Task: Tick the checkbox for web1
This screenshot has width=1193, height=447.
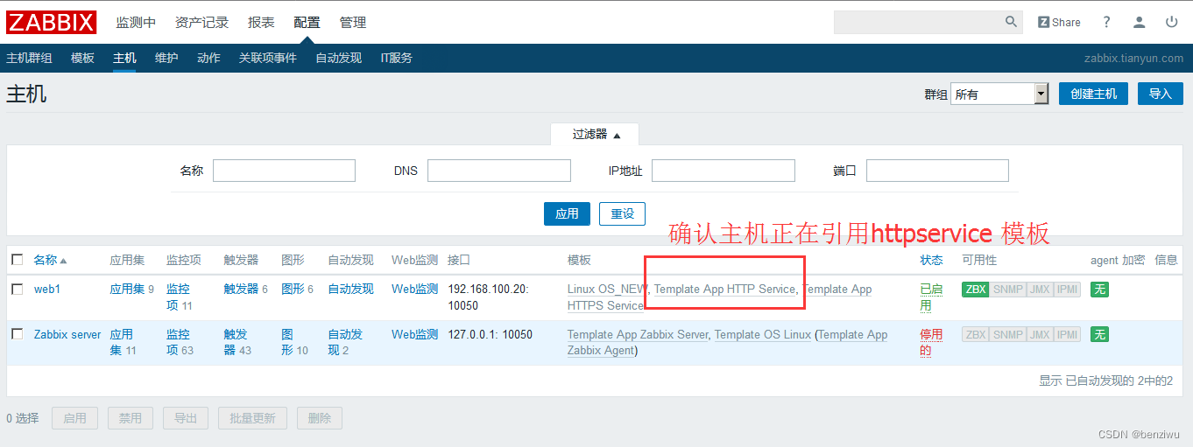Action: tap(18, 289)
